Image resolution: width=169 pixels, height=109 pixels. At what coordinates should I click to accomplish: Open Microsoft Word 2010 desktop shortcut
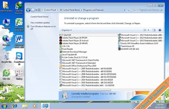click(x=19, y=42)
